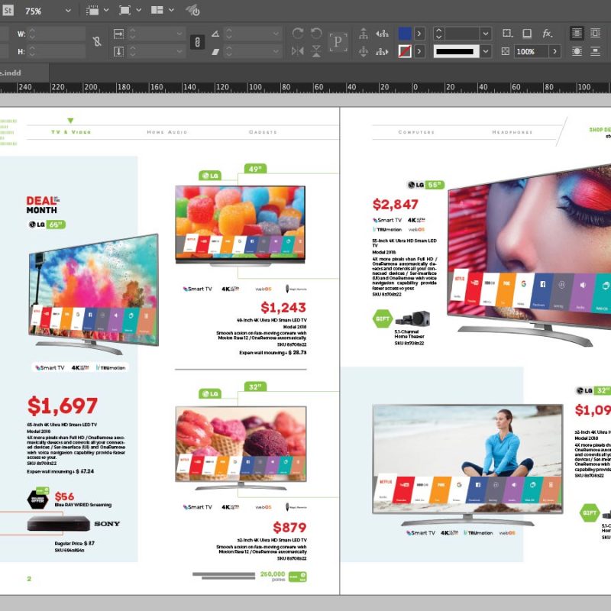Flip the object horizontally
Image resolution: width=611 pixels, height=611 pixels.
pyautogui.click(x=298, y=51)
